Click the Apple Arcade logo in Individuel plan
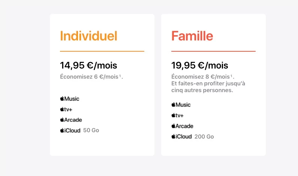The image size is (298, 176). [71, 120]
